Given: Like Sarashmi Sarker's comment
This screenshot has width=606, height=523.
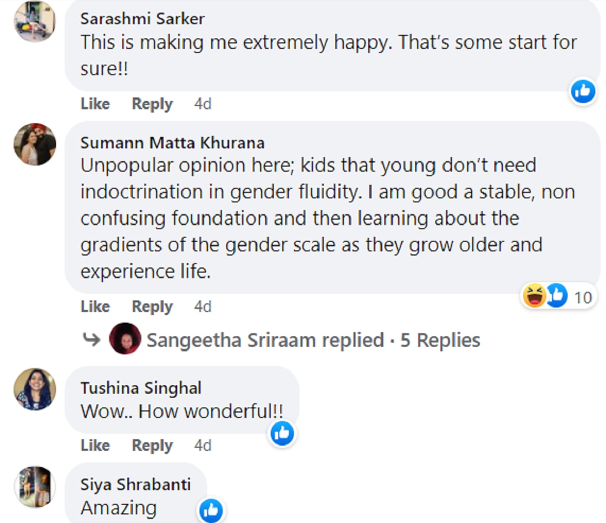Looking at the screenshot, I should tap(95, 104).
